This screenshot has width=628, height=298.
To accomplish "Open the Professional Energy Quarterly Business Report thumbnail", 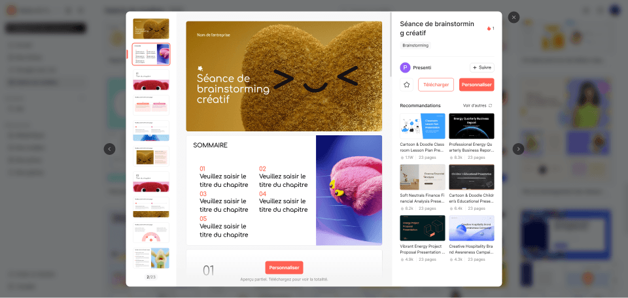I will click(472, 126).
